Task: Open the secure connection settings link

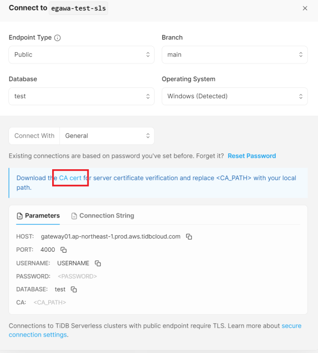Action: (x=155, y=330)
